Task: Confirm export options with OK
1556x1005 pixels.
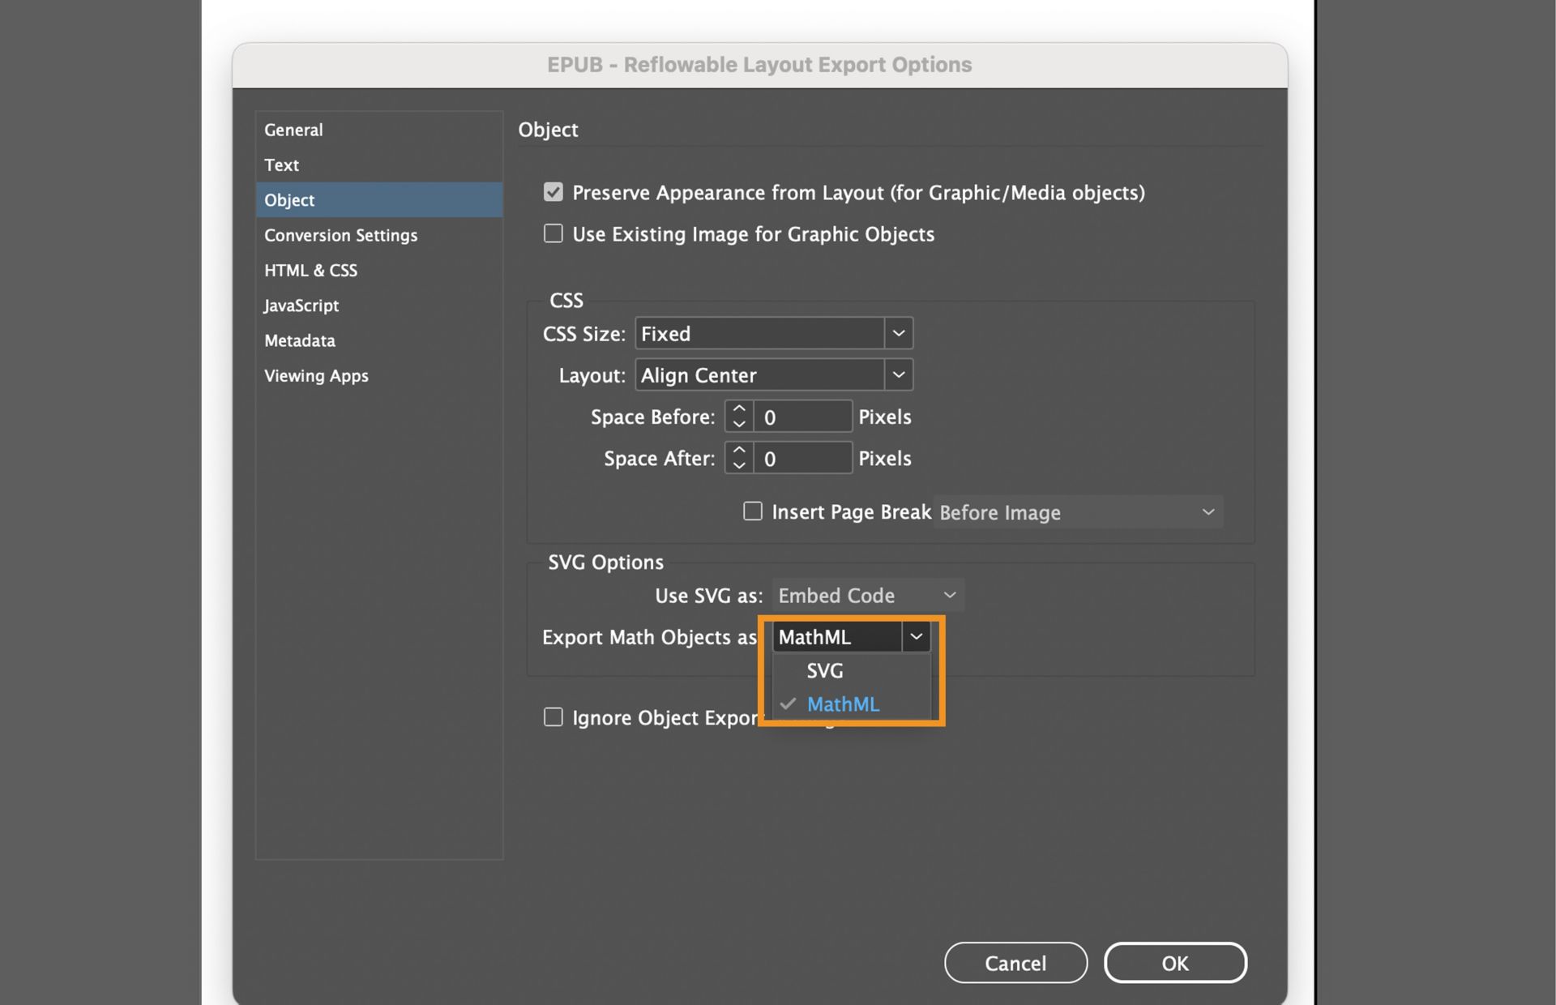Action: tap(1175, 963)
